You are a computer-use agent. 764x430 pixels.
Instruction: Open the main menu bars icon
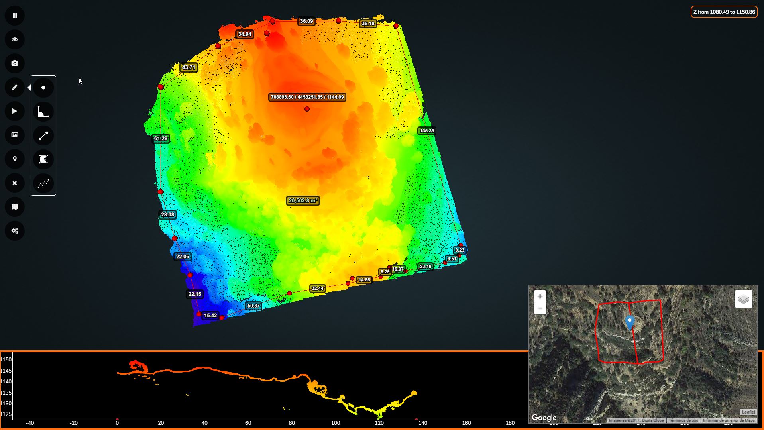tap(15, 16)
